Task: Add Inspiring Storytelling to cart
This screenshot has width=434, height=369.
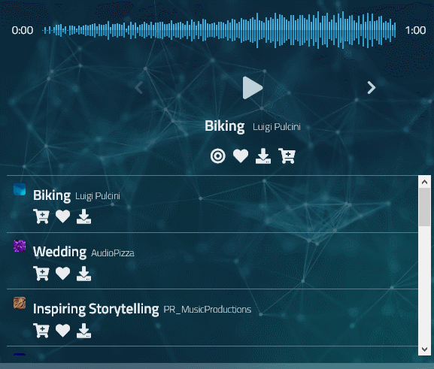Action: coord(41,331)
